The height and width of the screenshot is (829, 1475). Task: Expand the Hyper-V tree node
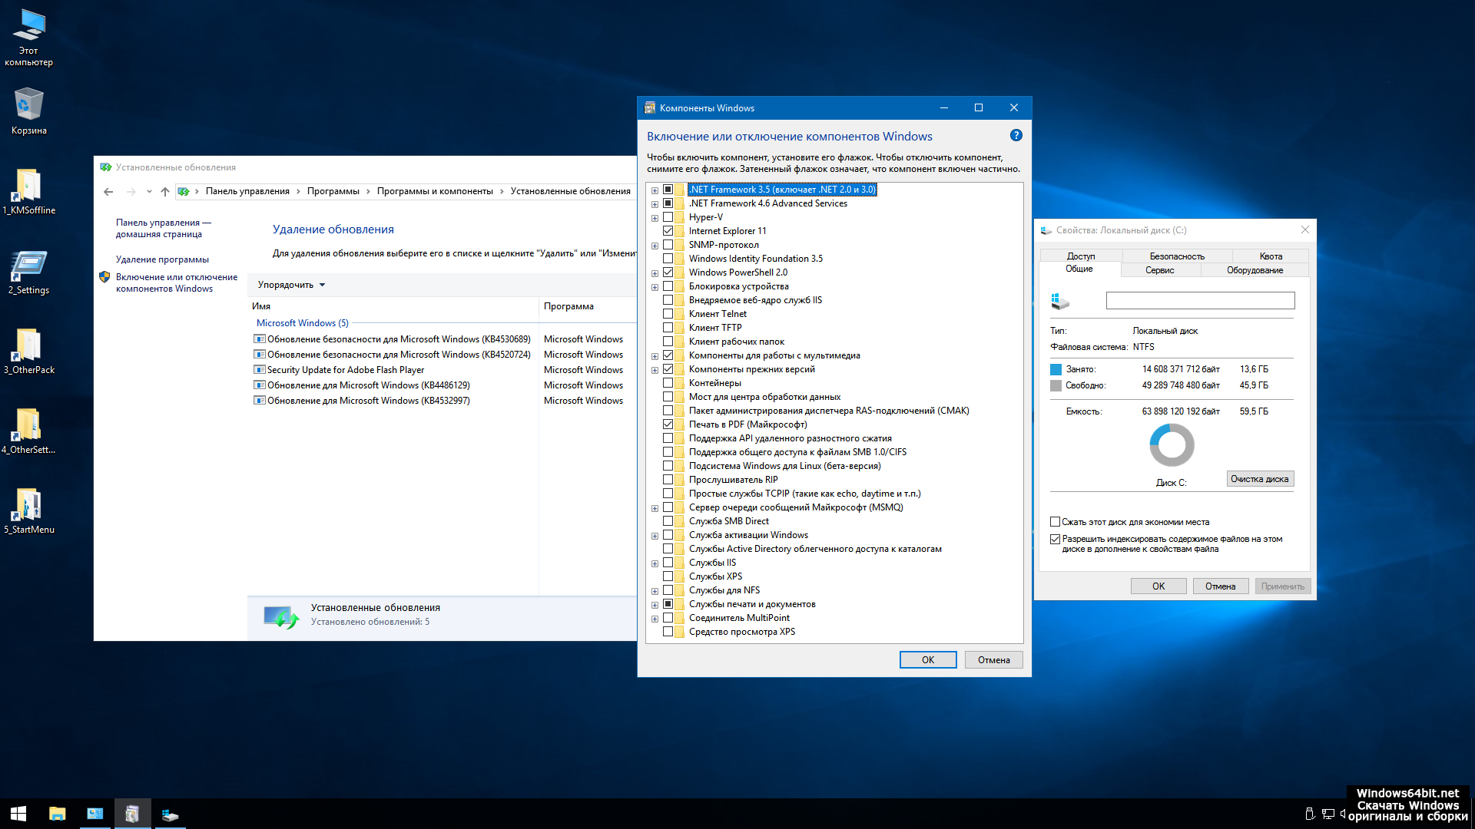point(655,218)
